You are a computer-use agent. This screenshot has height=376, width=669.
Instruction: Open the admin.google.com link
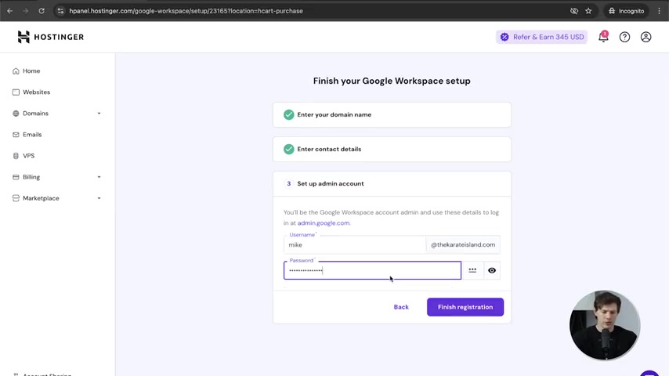coord(324,222)
